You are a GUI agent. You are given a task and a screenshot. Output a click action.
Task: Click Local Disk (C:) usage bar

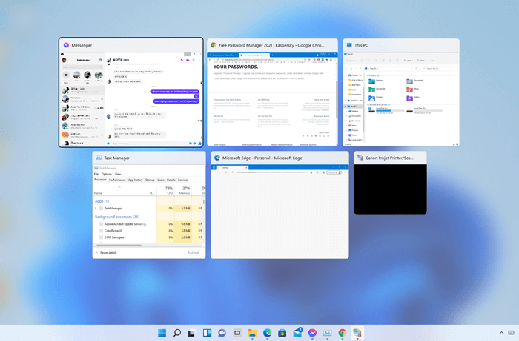click(x=390, y=111)
